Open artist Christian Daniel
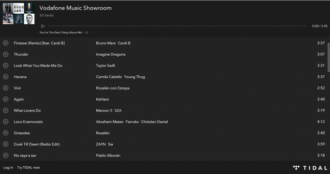 point(154,122)
